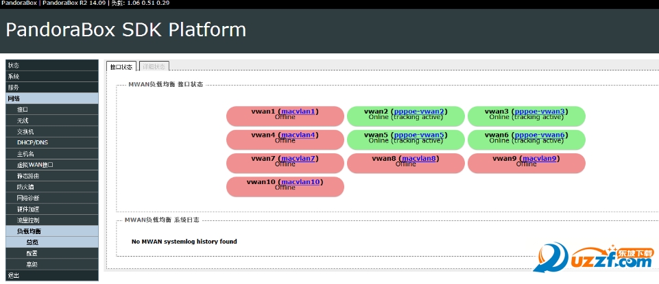Click the 'No MWAN systemlog history found' message
659x284 pixels.
[184, 241]
